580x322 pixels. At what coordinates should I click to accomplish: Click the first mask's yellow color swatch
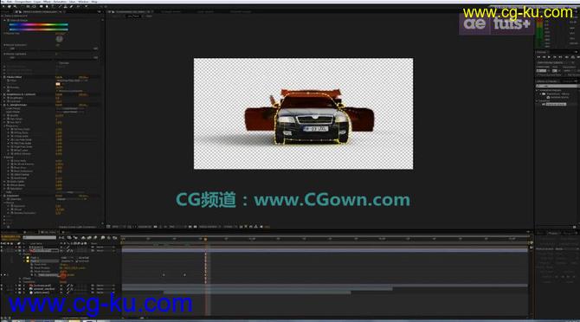coord(28,258)
